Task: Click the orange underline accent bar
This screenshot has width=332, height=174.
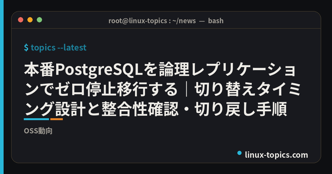Action: (56, 119)
